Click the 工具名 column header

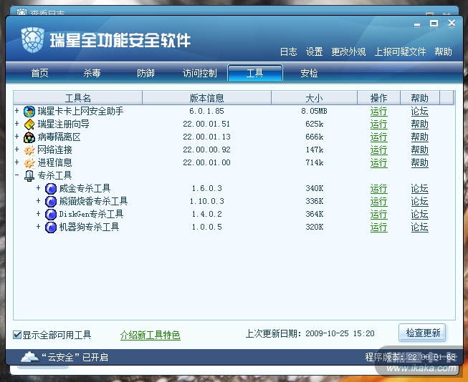click(x=78, y=98)
